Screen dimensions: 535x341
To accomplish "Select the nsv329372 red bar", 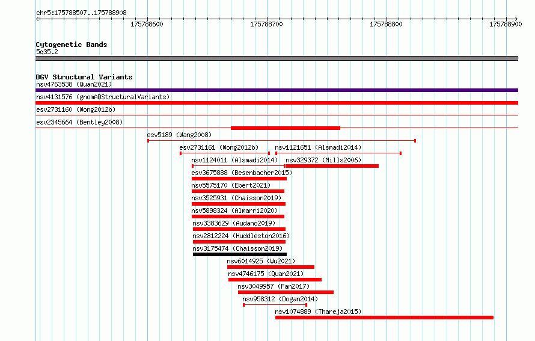I will click(x=332, y=166).
